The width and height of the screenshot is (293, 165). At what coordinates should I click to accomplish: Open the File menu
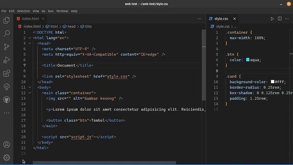(x=4, y=11)
